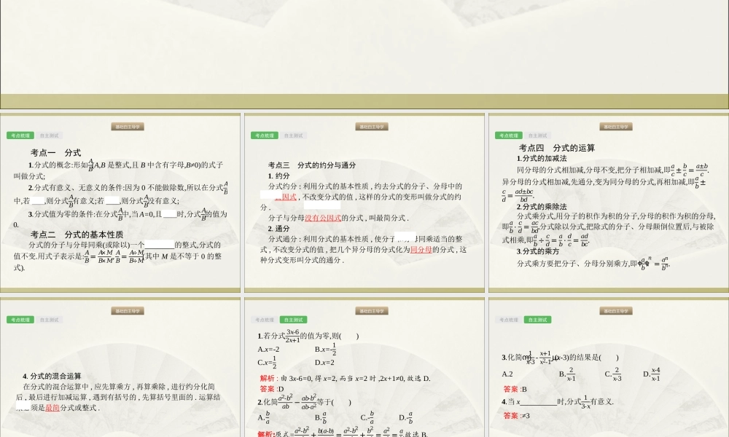
Task: Click the 答案:D answer label
Action: (x=270, y=389)
